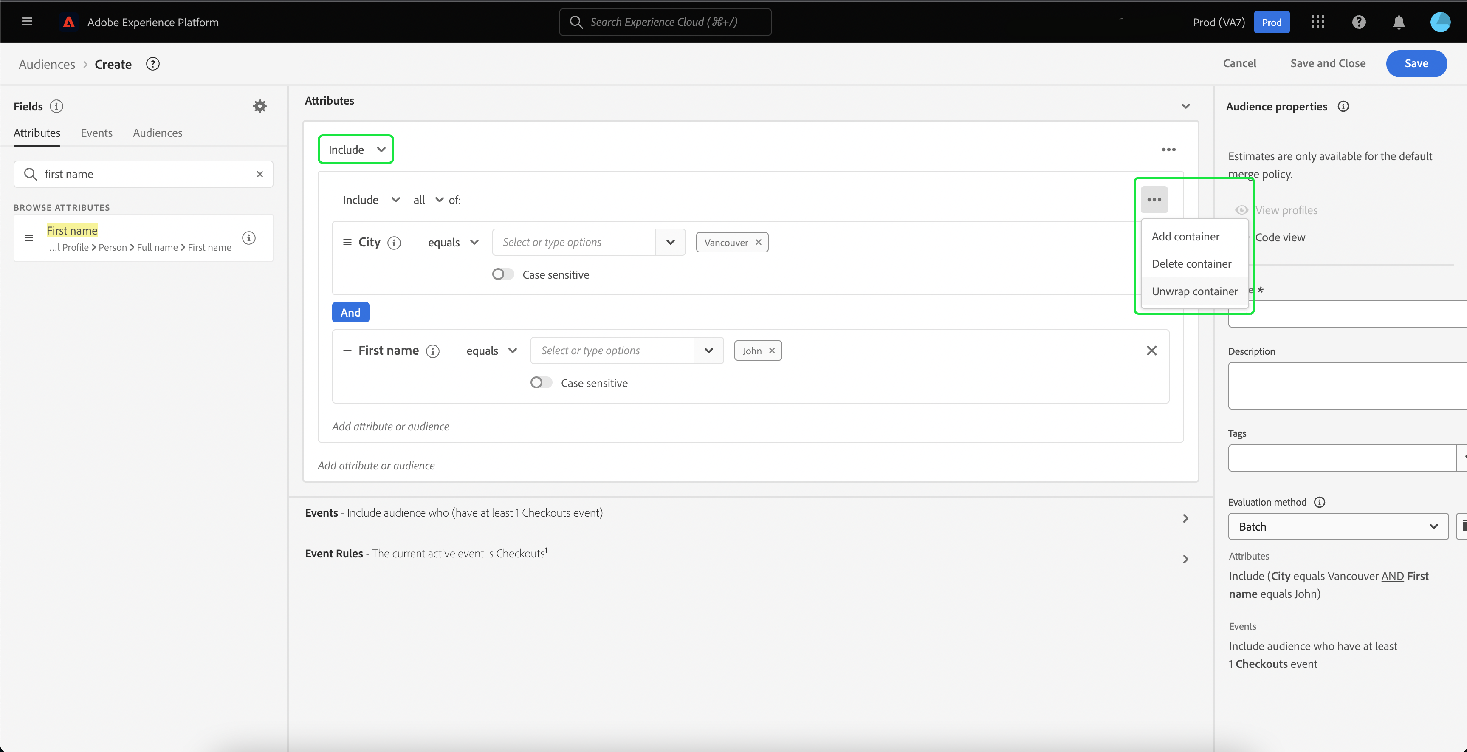
Task: Click the Description text area
Action: (x=1347, y=386)
